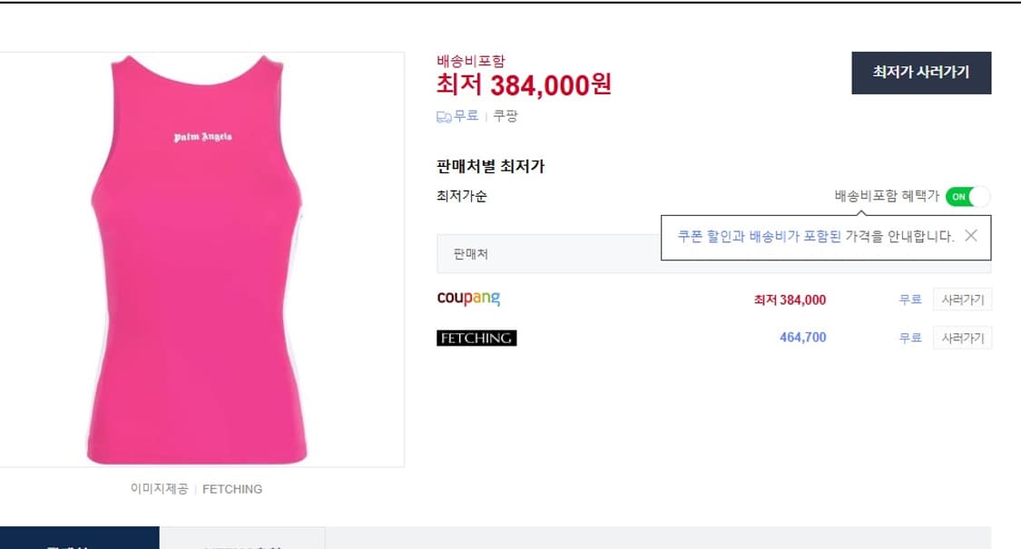Click the 최저가 사러가기 button
Screen dimensions: 1021x549
[921, 73]
